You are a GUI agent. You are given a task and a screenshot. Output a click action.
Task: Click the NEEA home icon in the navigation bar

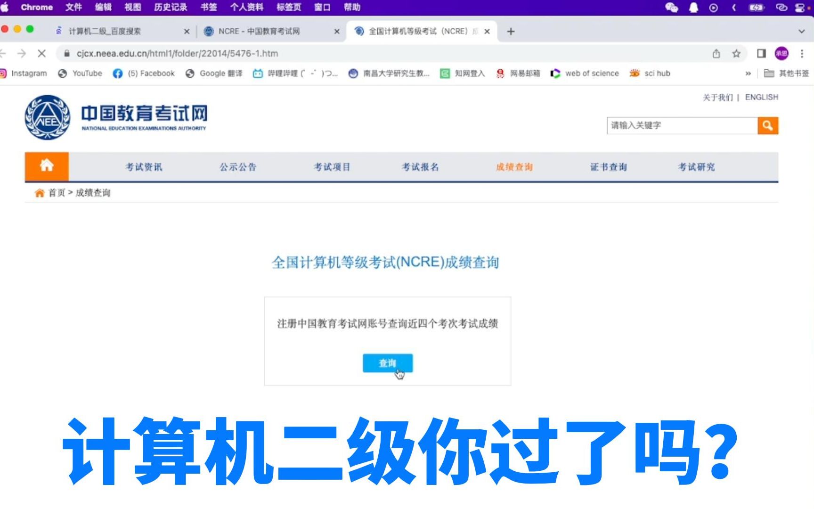(47, 166)
